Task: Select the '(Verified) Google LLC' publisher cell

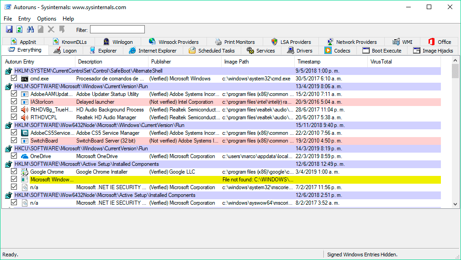Action: pyautogui.click(x=172, y=172)
